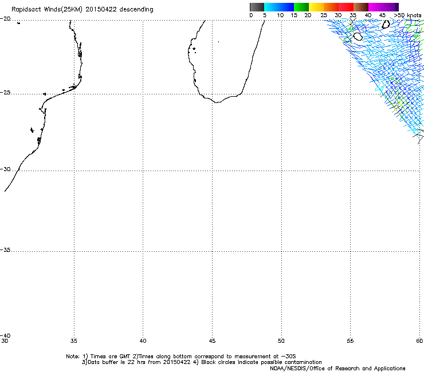The image size is (424, 372).
Task: Click the southern tip of Madagascar outline
Action: [x=217, y=102]
